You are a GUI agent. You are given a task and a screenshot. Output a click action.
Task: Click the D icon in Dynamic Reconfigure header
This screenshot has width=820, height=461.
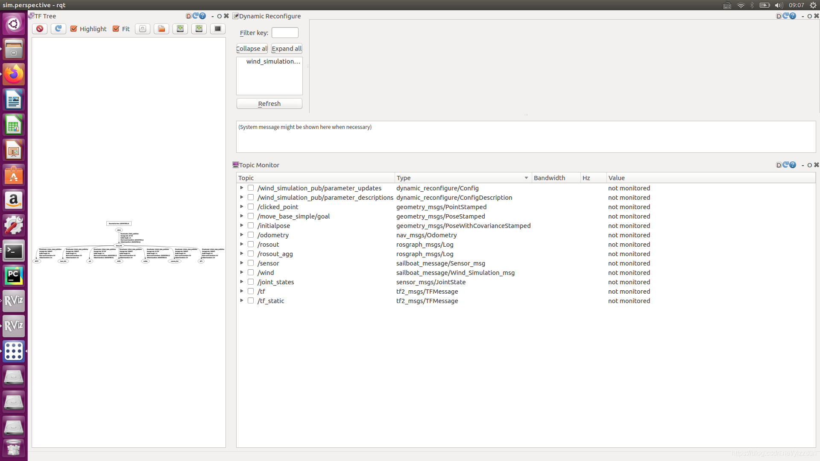click(779, 16)
